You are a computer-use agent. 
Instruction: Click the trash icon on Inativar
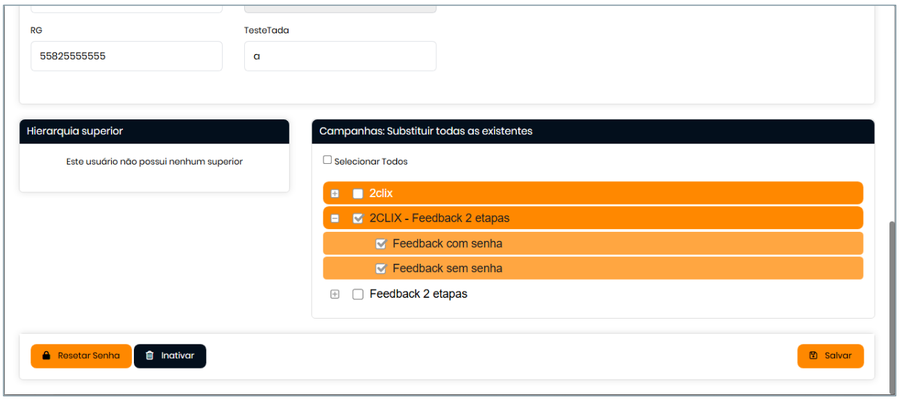tap(150, 355)
